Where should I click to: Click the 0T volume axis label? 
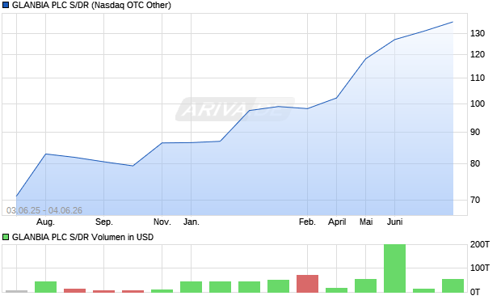coord(475,292)
